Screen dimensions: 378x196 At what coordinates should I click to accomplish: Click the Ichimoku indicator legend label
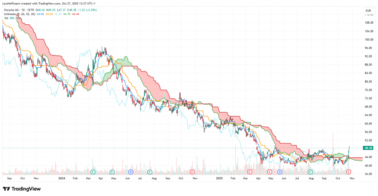point(11,14)
